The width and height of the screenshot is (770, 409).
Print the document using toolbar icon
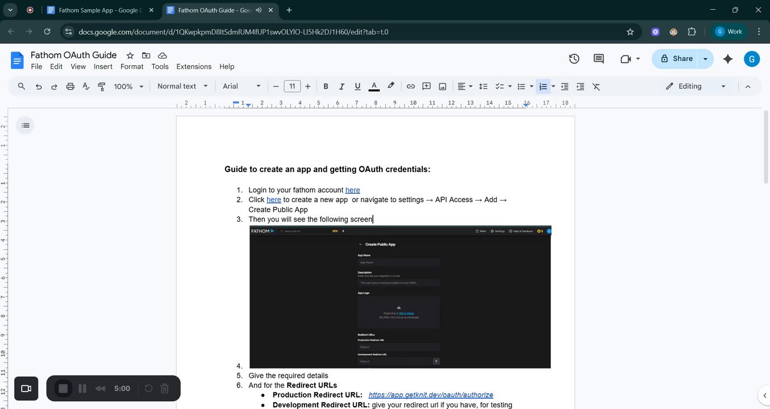pyautogui.click(x=70, y=86)
